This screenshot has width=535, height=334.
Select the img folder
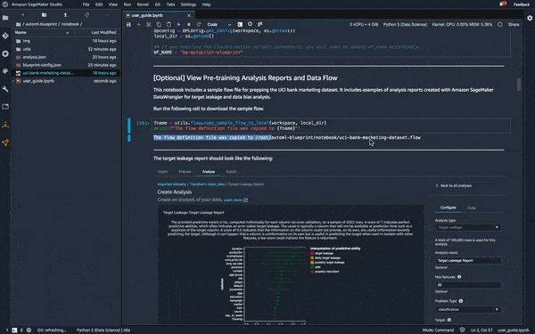click(66, 41)
